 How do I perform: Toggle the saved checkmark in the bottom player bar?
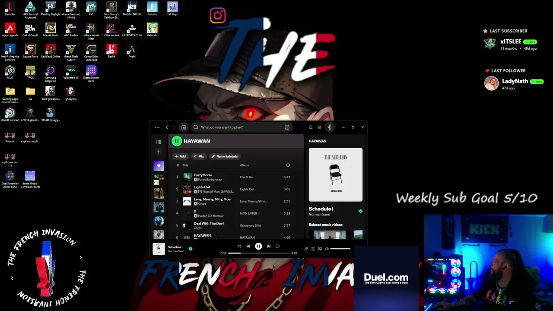point(190,249)
